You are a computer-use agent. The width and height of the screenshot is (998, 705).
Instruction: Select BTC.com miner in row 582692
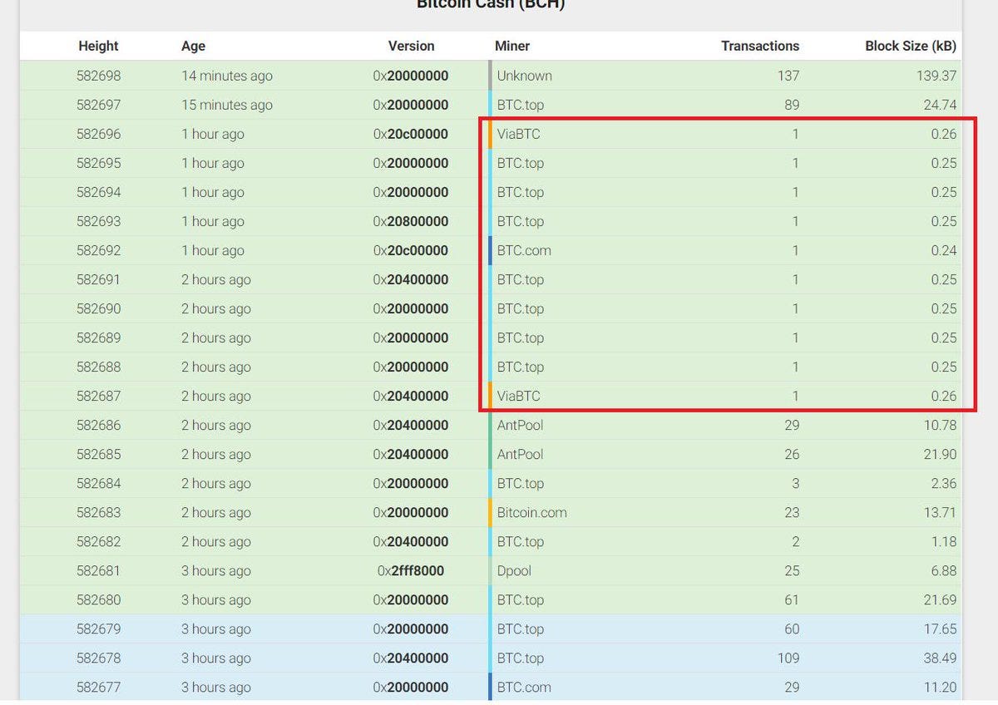524,250
